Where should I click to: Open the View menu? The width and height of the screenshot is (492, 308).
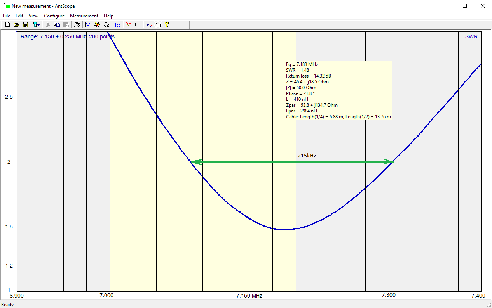(33, 16)
